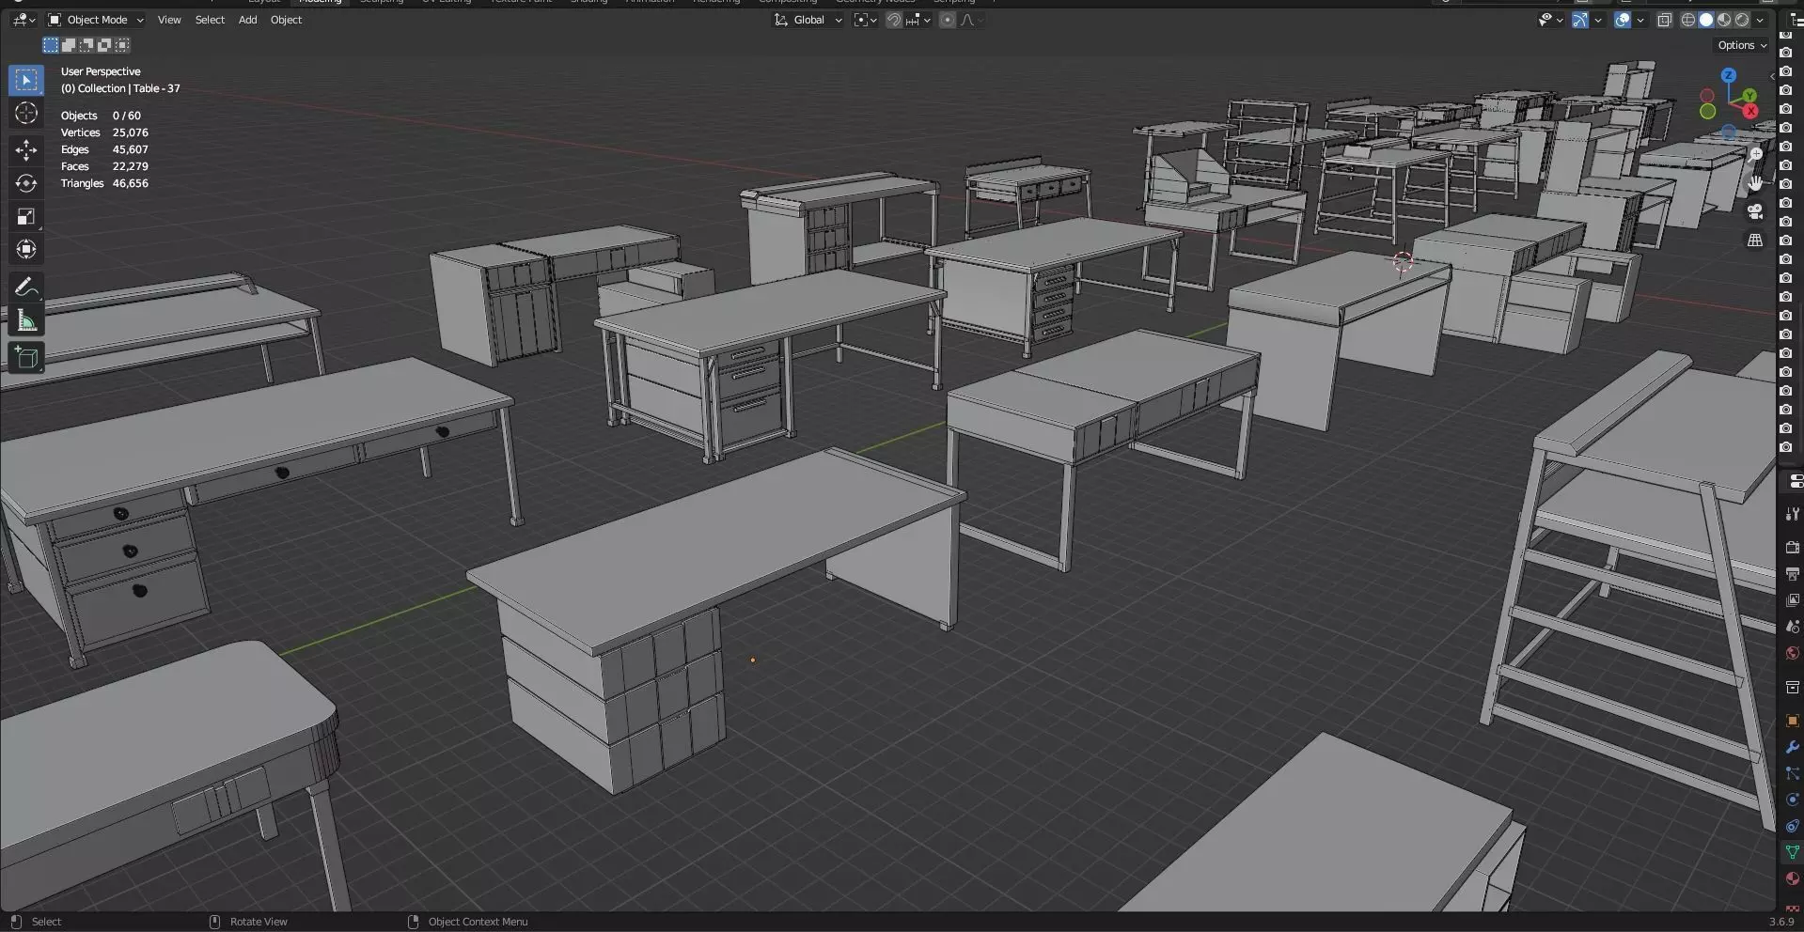Expand the overlay options arrow

(x=1640, y=20)
